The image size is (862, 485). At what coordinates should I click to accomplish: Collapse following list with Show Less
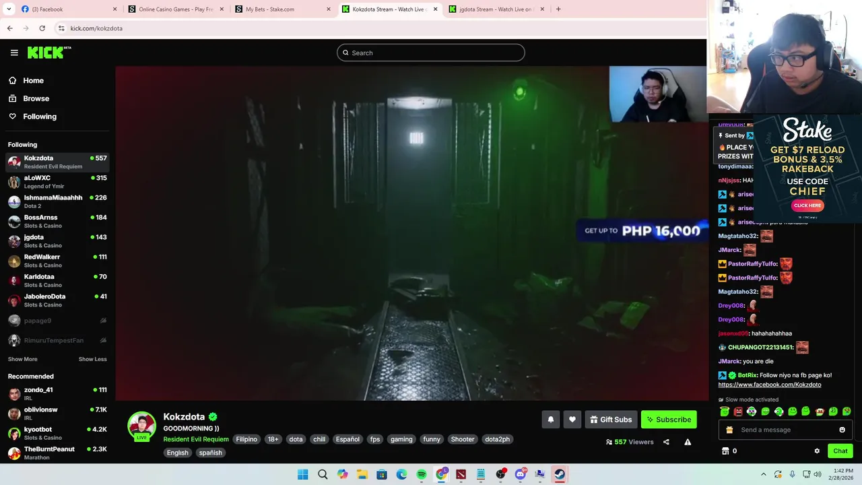tap(92, 359)
